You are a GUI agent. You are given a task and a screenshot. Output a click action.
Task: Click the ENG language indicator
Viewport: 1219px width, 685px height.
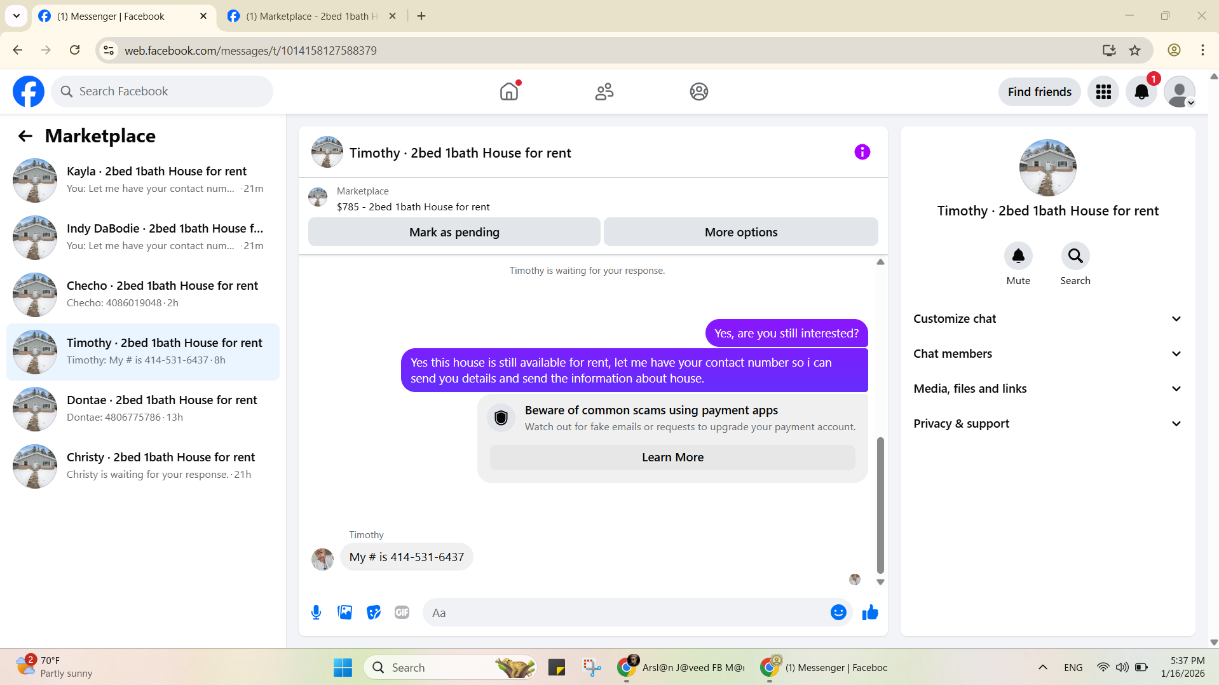(1073, 667)
